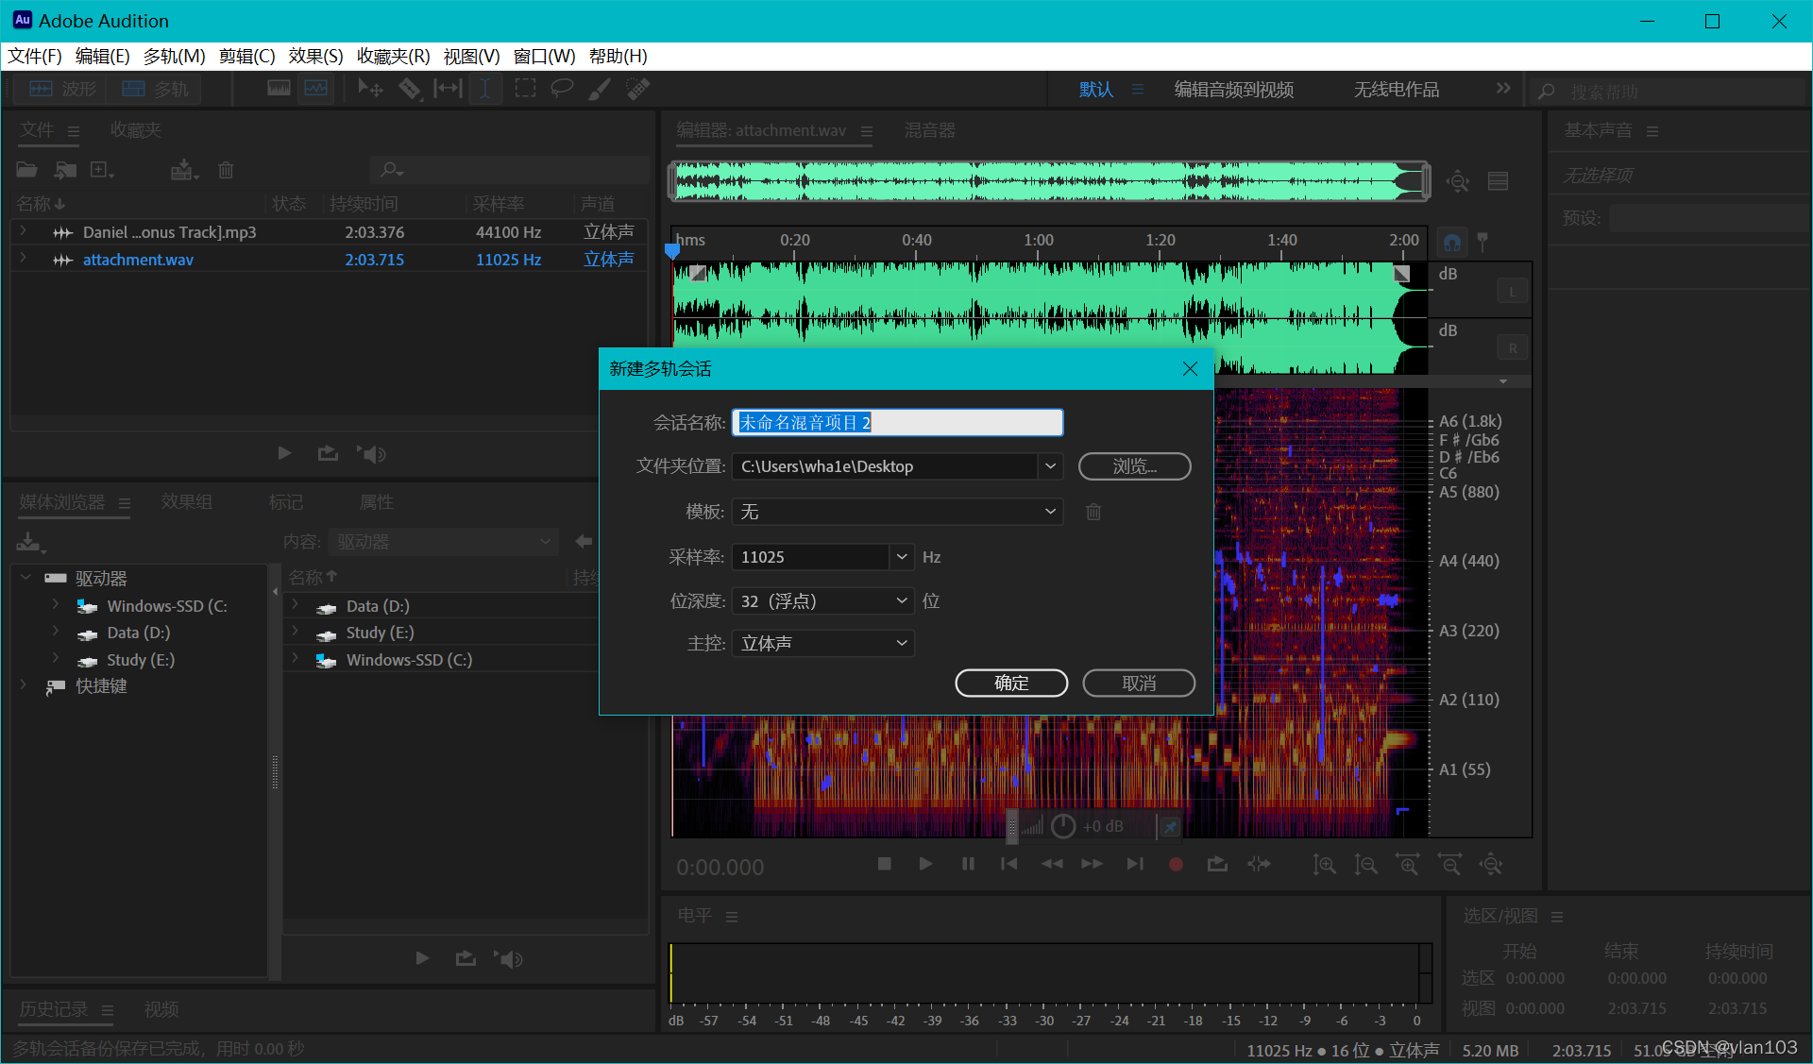Viewport: 1813px width, 1064px height.
Task: Click the 浏览 (Browse) button
Action: [1134, 466]
